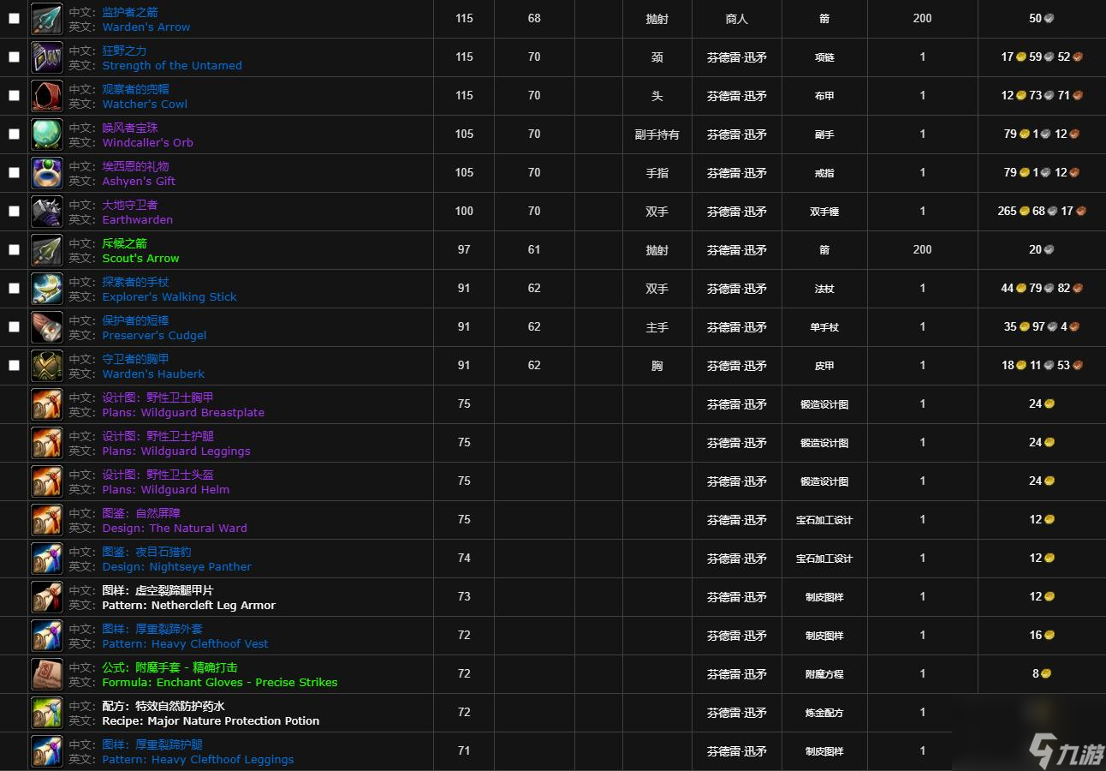Open Design: Nightseye Panther link
1106x771 pixels.
(x=177, y=566)
